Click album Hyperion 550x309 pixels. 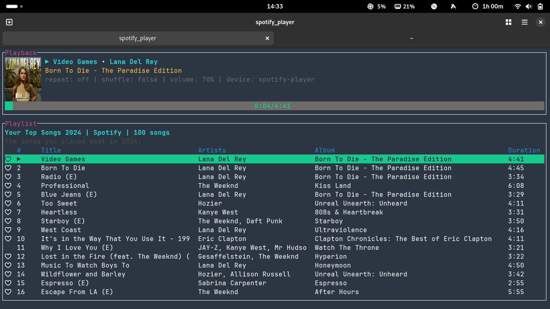click(331, 256)
